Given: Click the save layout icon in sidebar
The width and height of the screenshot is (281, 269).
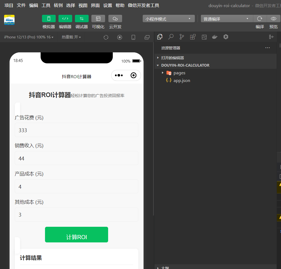Looking at the screenshot, I should [x=204, y=37].
